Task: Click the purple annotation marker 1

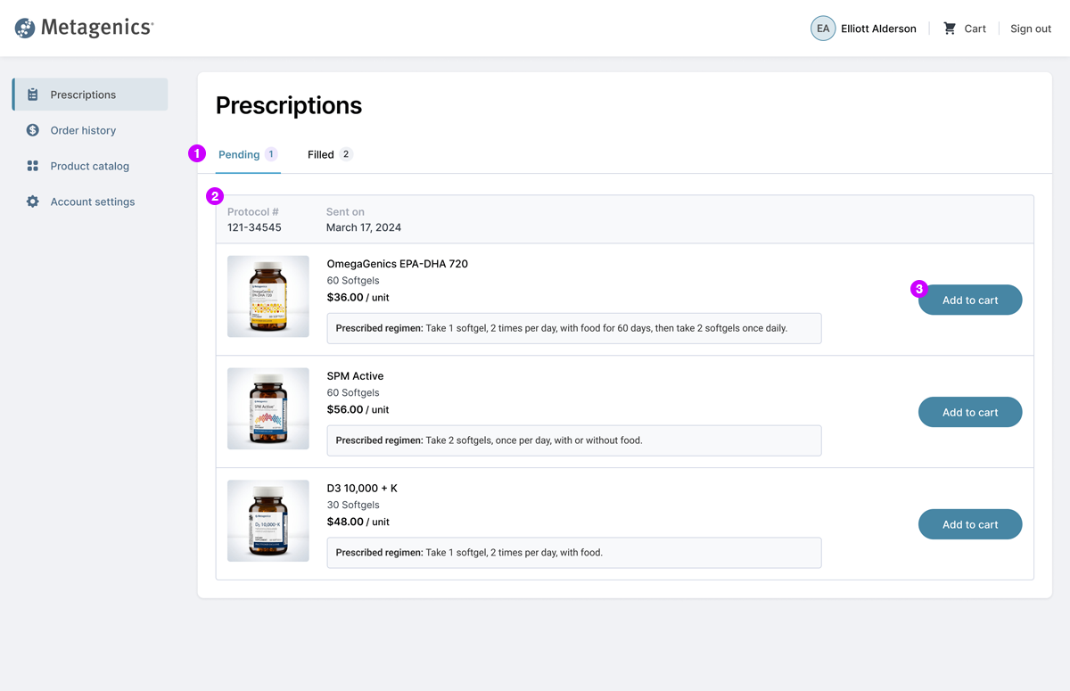Action: coord(197,153)
